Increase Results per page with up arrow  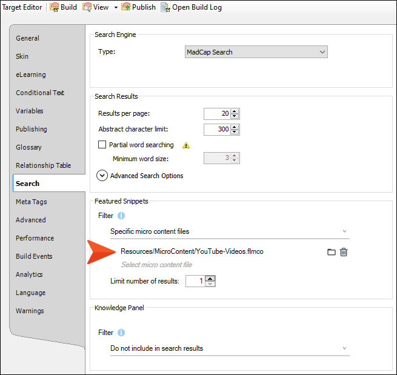[235, 111]
